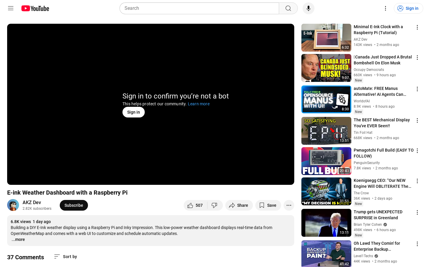This screenshot has height=267, width=428.
Task: Focus the Search input field
Action: [x=199, y=8]
